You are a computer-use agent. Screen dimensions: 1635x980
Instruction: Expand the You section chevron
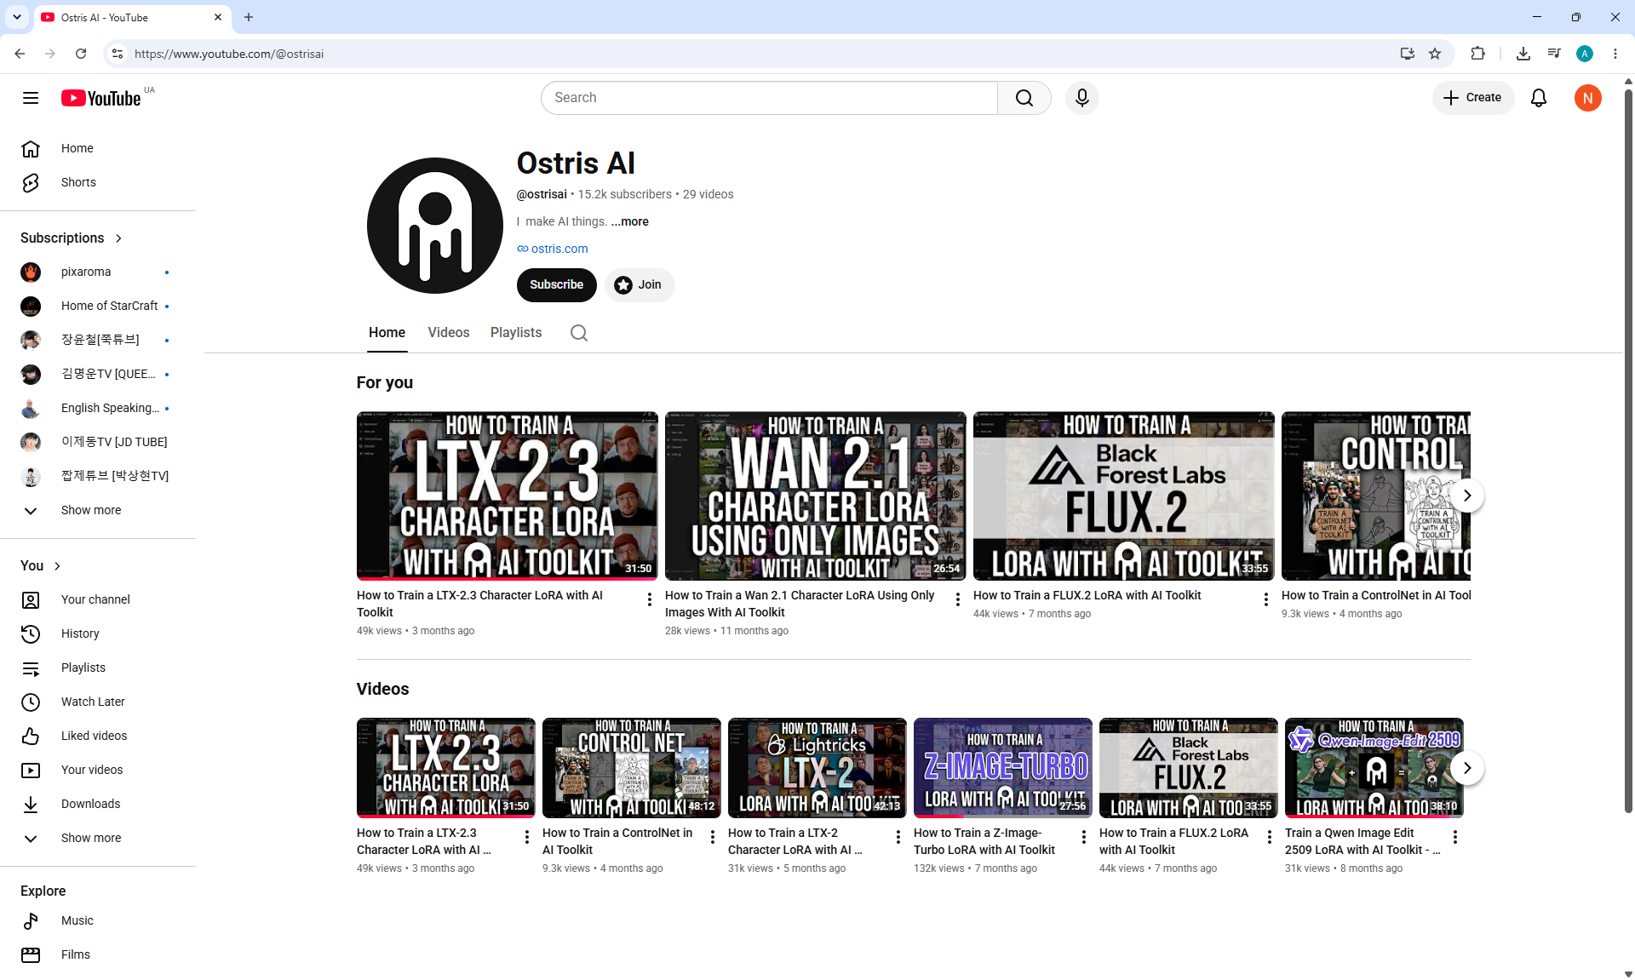[x=57, y=566]
